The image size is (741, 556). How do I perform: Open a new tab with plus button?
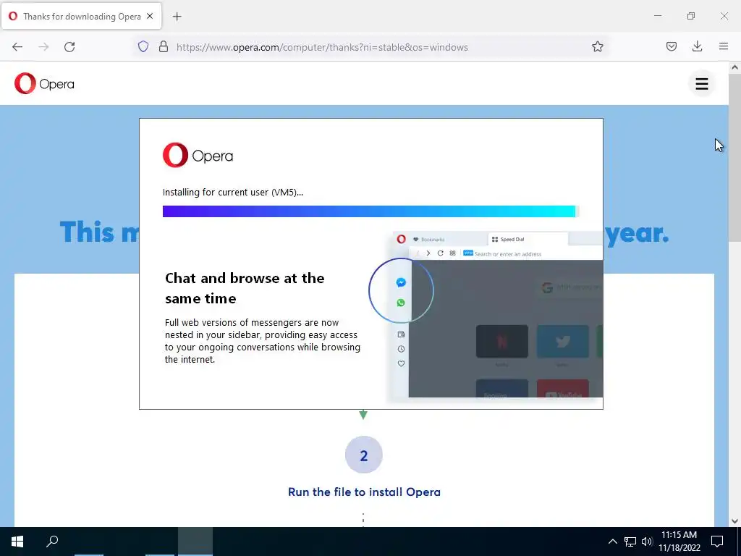pos(177,17)
